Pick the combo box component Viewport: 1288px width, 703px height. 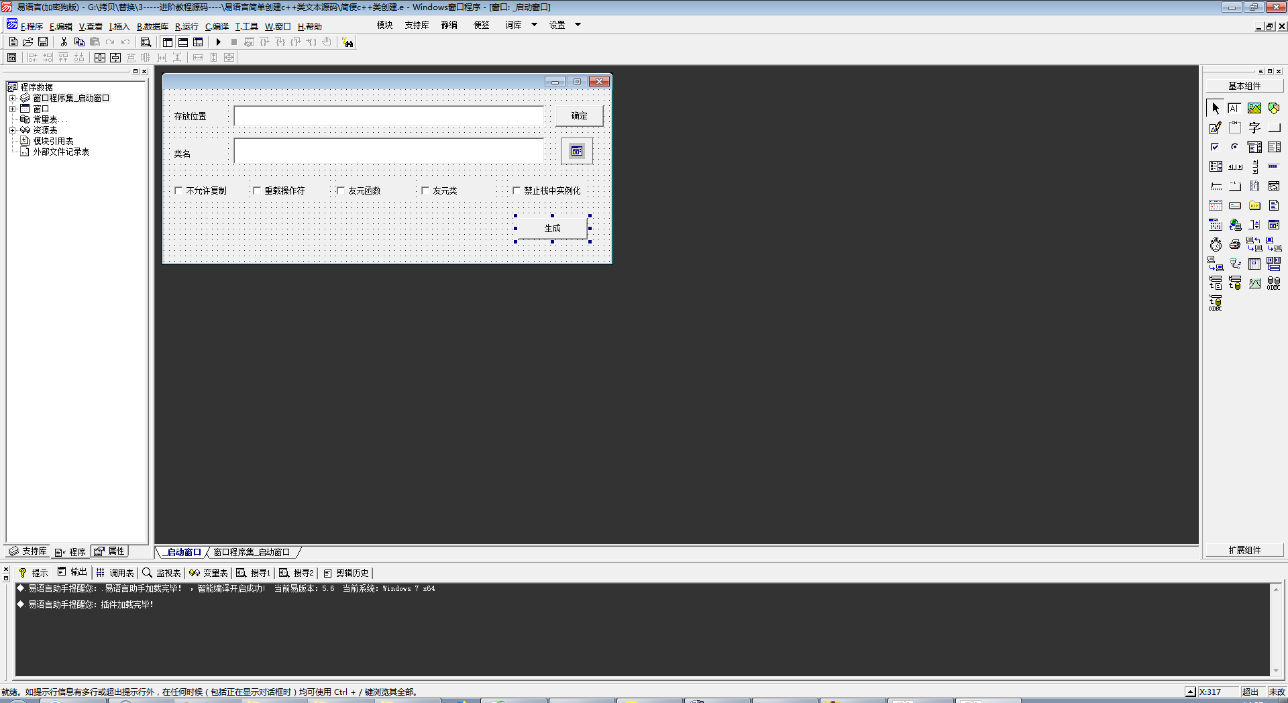[x=1254, y=147]
